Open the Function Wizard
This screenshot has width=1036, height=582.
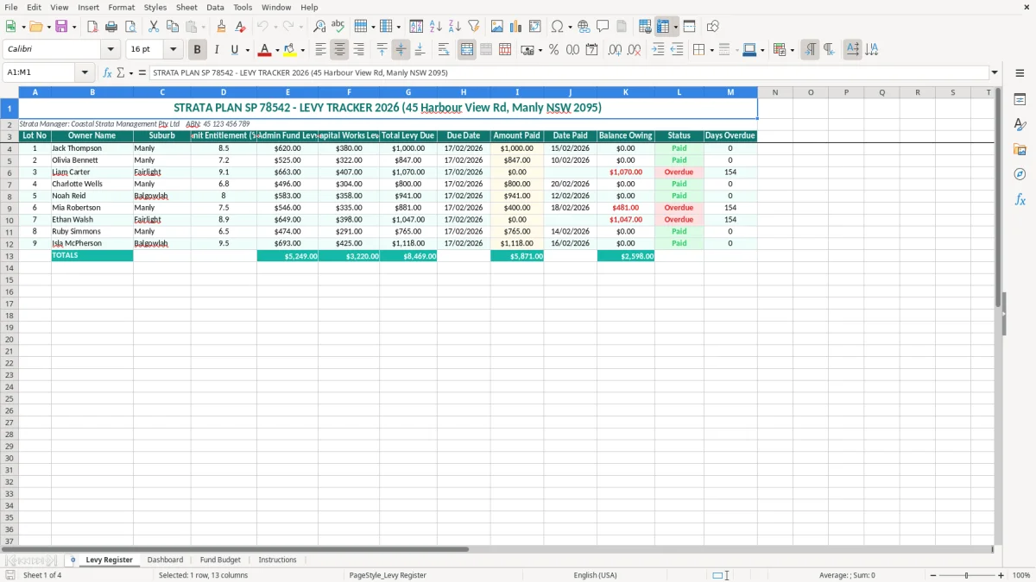pos(107,72)
